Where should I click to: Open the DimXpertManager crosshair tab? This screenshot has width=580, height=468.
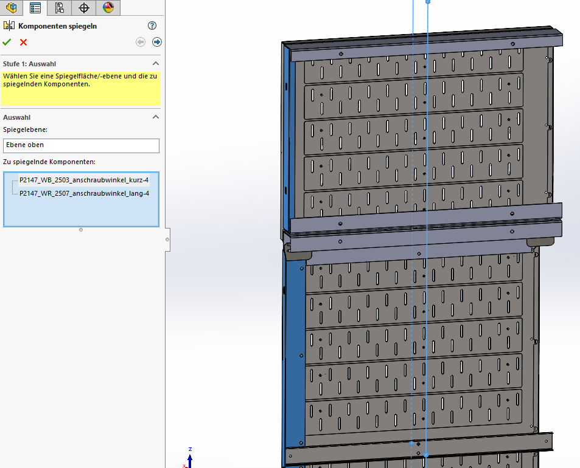click(x=84, y=8)
